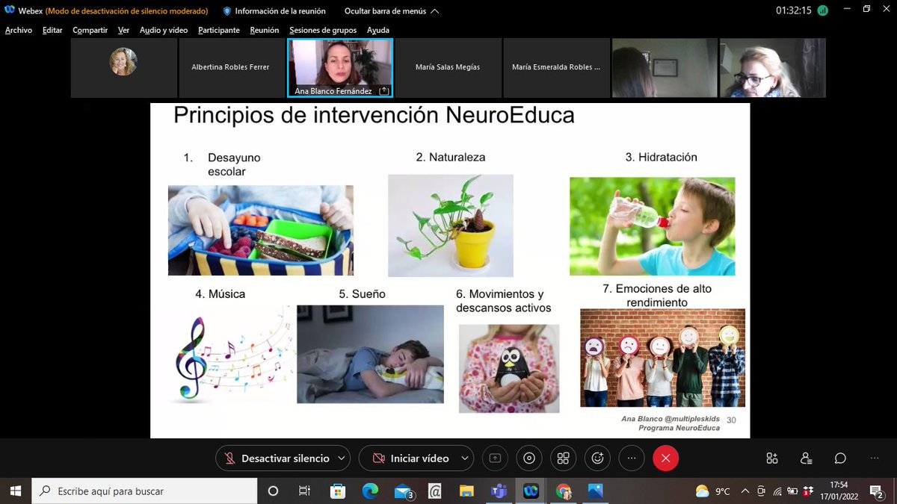Open the Participante menu
The height and width of the screenshot is (504, 897).
click(219, 30)
